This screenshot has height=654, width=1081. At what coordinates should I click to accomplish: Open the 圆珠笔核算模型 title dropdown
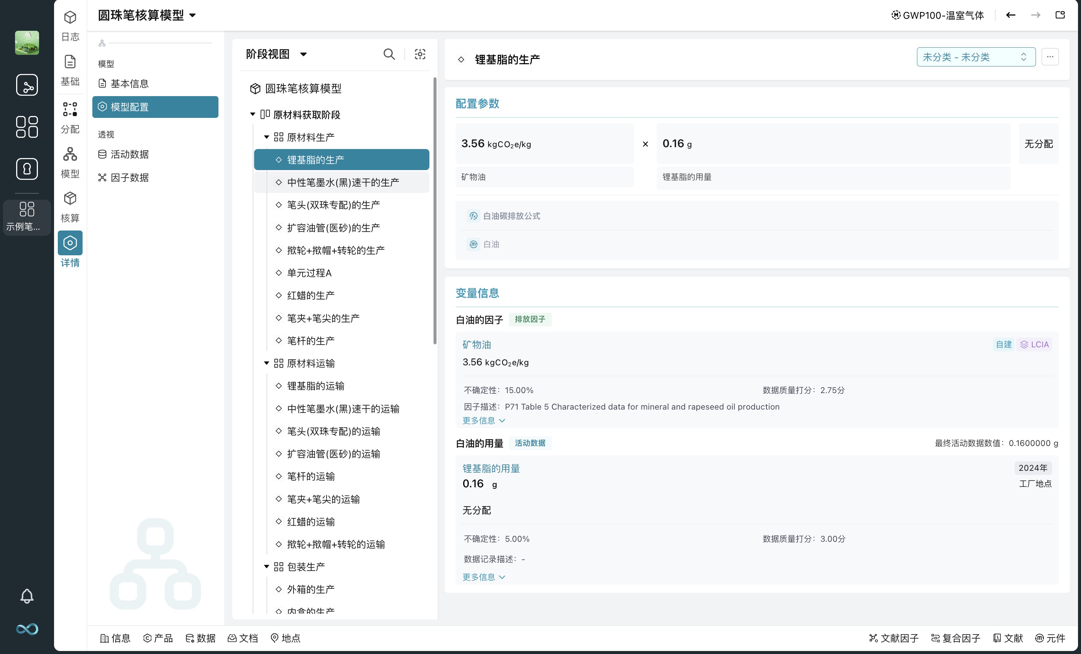point(192,15)
